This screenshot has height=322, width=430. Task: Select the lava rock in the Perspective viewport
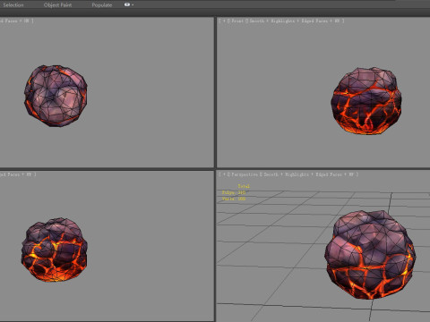(x=370, y=255)
